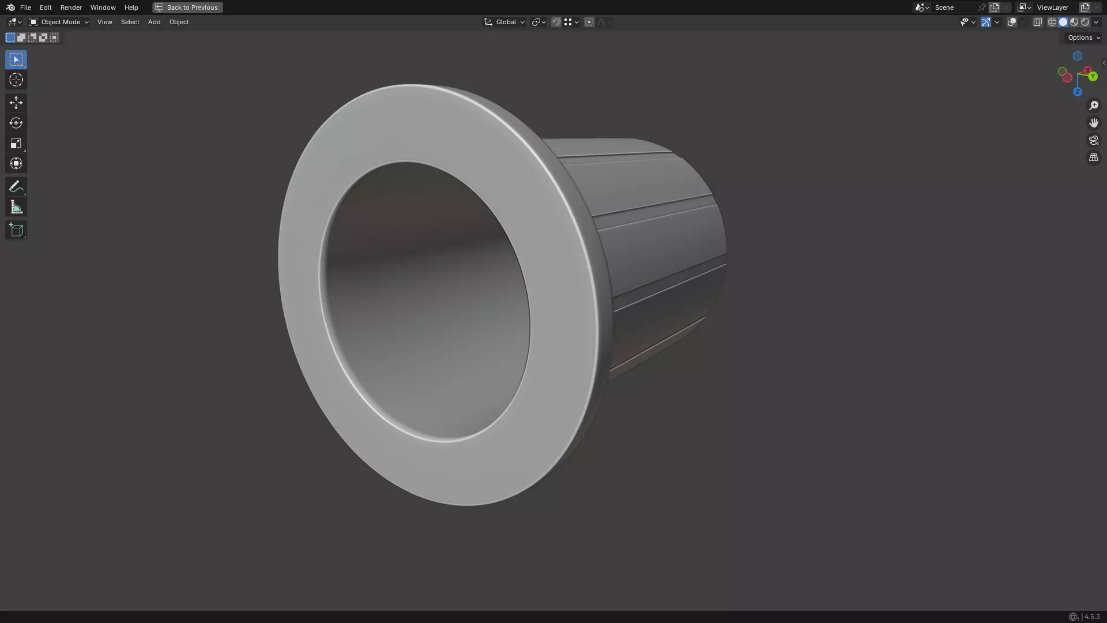
Task: Click the new ViewLayer duplicate icon
Action: click(x=1085, y=7)
